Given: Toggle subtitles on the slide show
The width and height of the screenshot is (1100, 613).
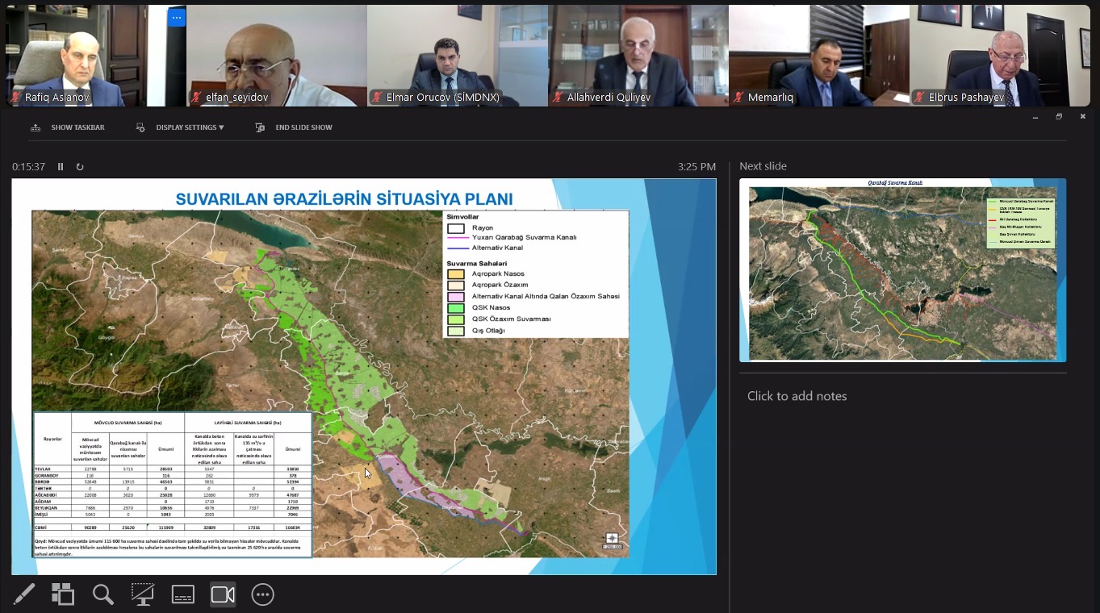Looking at the screenshot, I should point(183,594).
